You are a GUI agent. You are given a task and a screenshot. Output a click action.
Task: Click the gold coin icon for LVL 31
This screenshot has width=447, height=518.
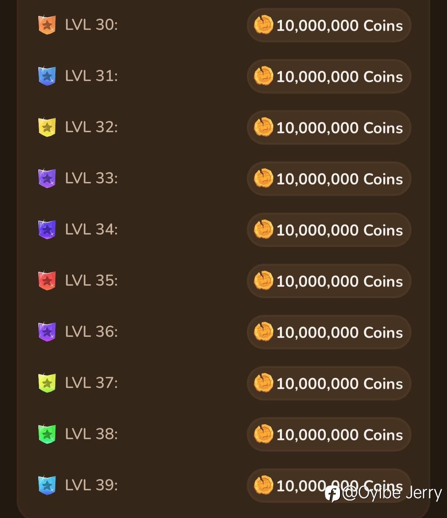(x=264, y=76)
